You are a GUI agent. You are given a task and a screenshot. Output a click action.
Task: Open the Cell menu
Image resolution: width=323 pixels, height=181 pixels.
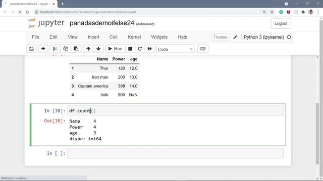coord(113,37)
